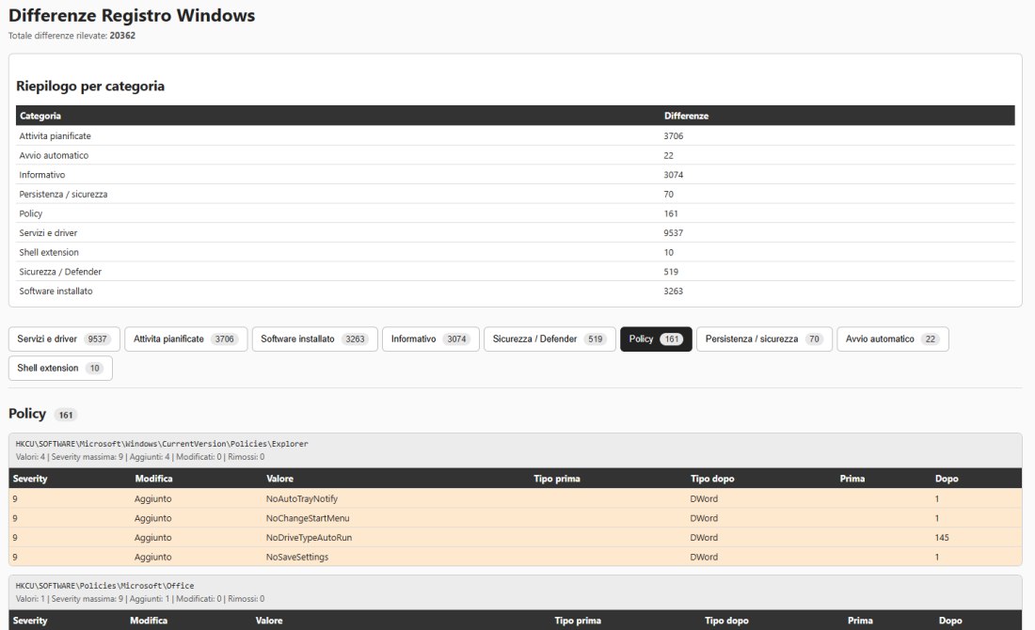Select the Attivita pianificate summary row
The width and height of the screenshot is (1035, 630).
515,136
